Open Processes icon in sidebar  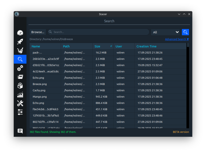coord(20,77)
